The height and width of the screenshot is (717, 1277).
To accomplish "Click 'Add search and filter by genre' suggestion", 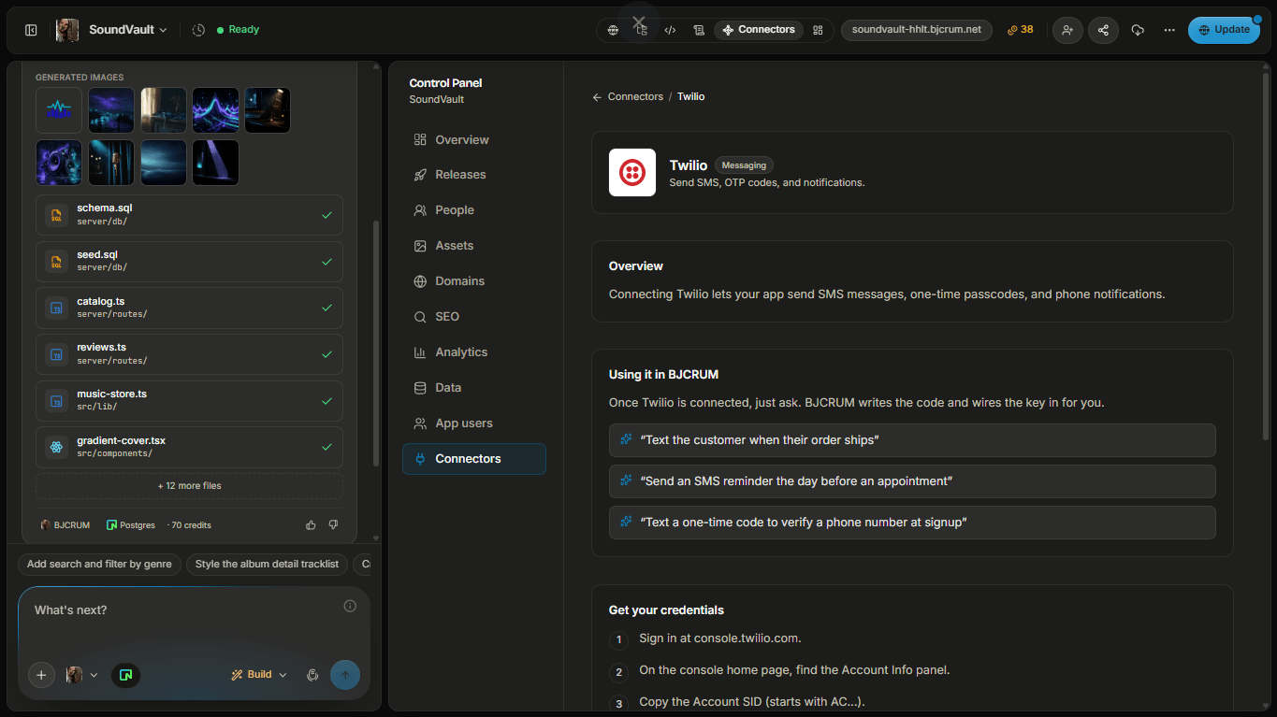I will (x=99, y=565).
